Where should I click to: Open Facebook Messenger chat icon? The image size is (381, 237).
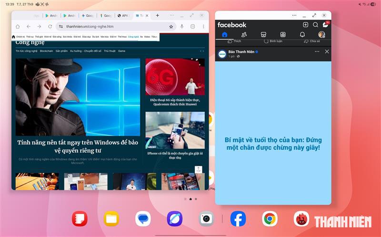coord(326,25)
